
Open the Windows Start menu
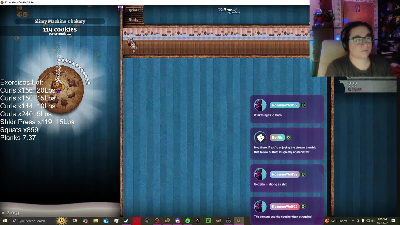(x=5, y=221)
